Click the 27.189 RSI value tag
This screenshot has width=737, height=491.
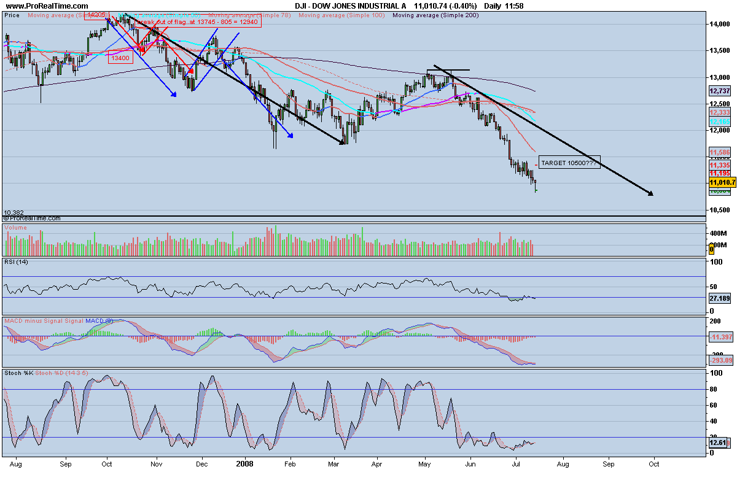coord(719,298)
